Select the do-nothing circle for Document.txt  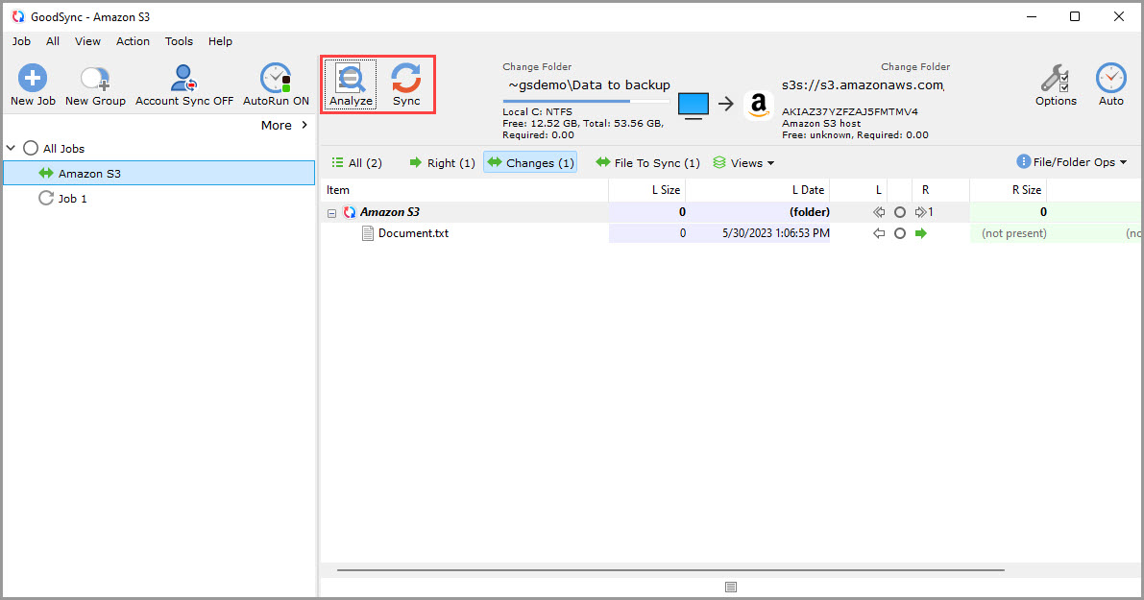pyautogui.click(x=900, y=233)
